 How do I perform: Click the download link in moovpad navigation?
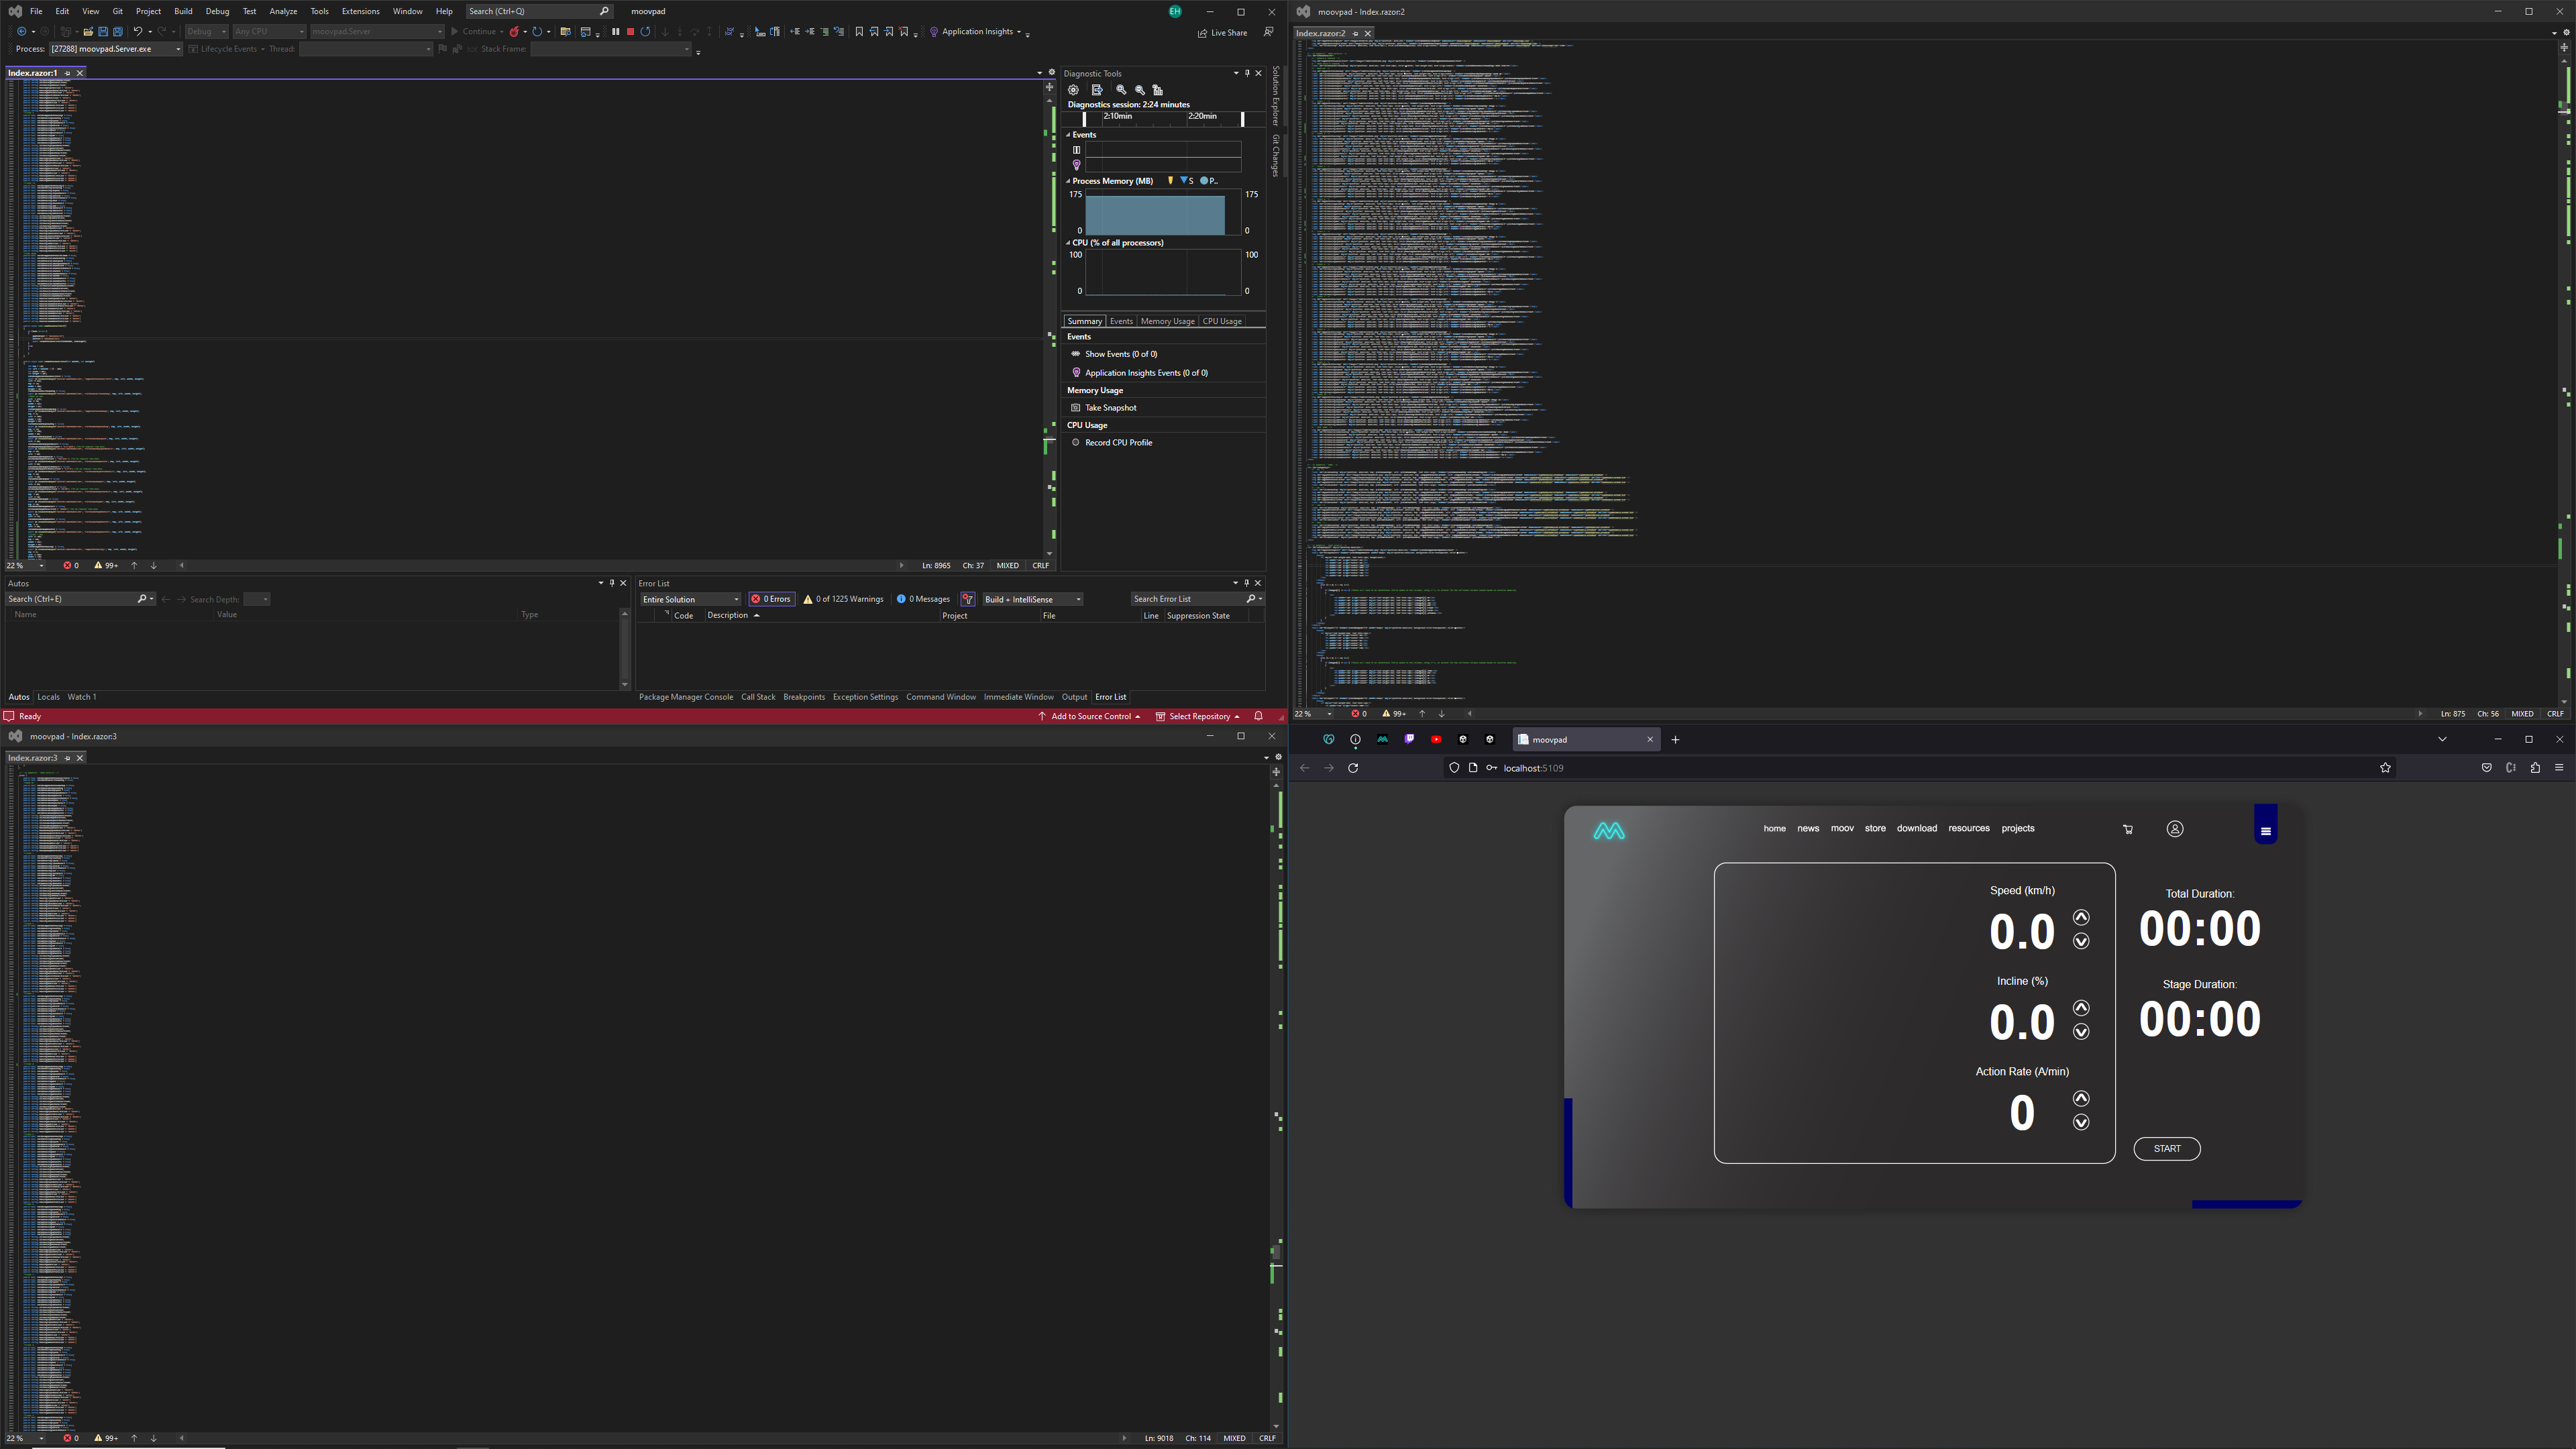pyautogui.click(x=1917, y=829)
